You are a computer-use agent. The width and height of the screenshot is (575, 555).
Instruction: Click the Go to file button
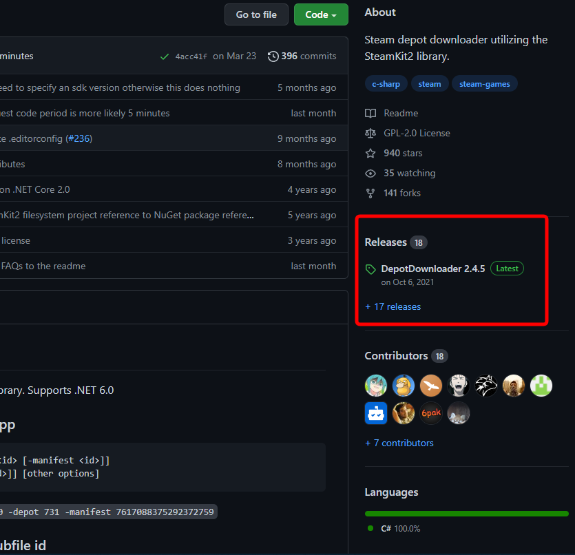pos(256,14)
